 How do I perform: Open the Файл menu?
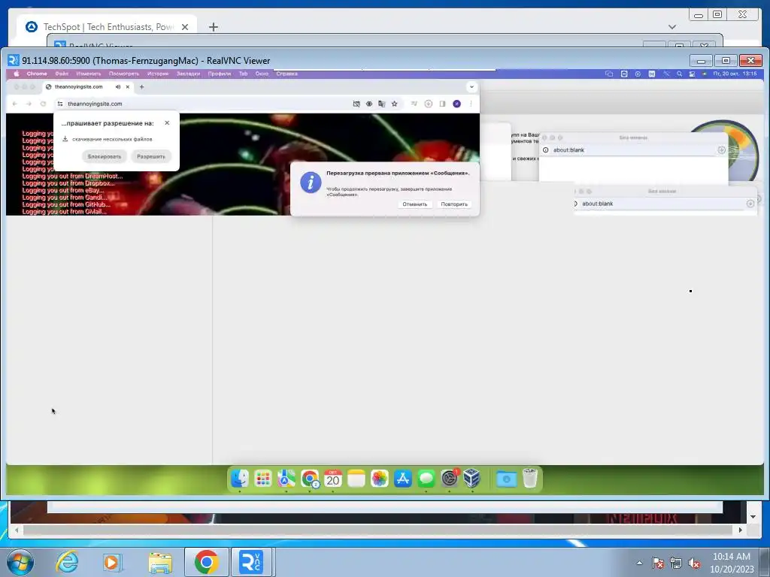click(x=62, y=74)
